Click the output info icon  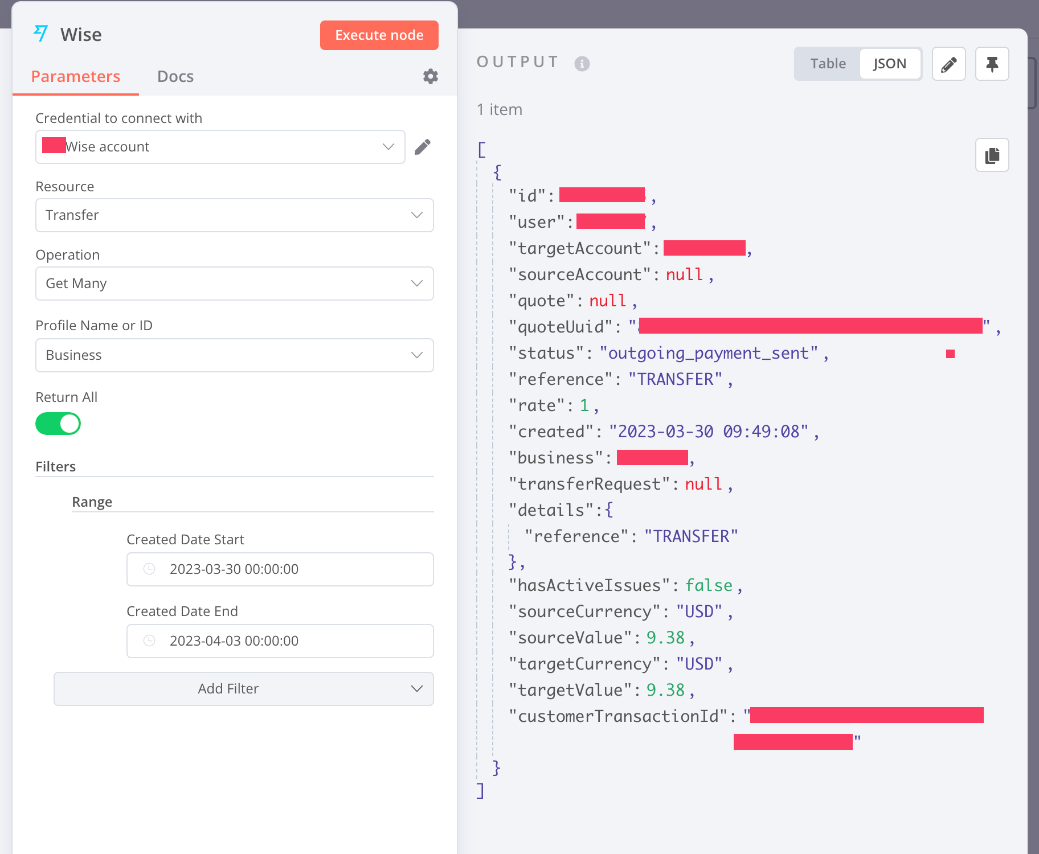(582, 63)
